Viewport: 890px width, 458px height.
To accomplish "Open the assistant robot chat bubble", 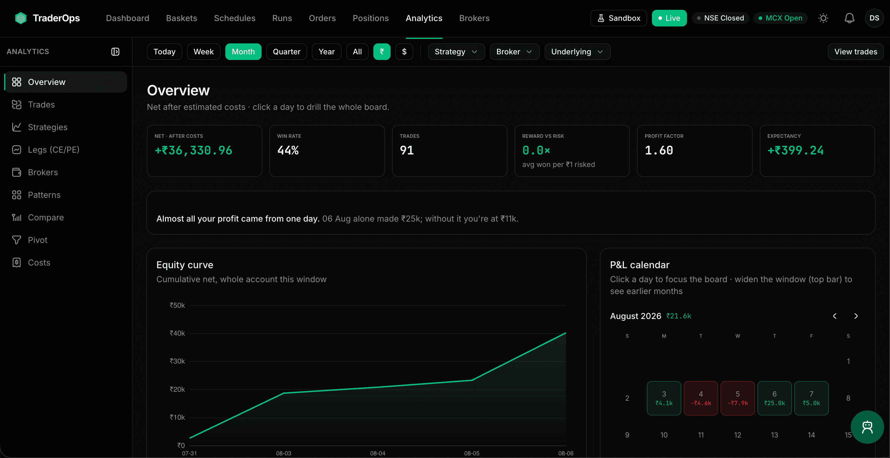I will 867,427.
